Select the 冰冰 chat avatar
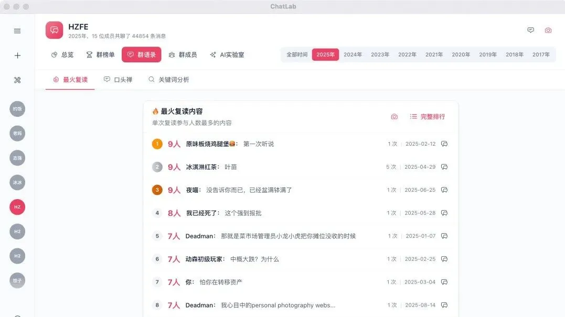The width and height of the screenshot is (565, 317). tap(17, 182)
